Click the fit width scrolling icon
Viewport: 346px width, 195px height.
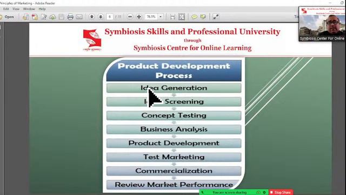coord(172,17)
